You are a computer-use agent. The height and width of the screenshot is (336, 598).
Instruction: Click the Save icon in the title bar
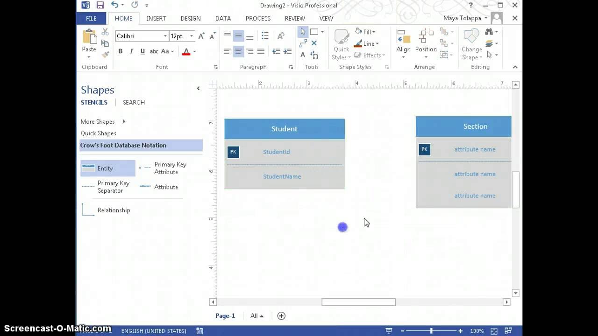pyautogui.click(x=100, y=5)
